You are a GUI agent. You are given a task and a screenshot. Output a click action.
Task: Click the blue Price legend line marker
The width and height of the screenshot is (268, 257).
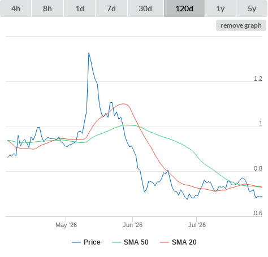click(76, 242)
